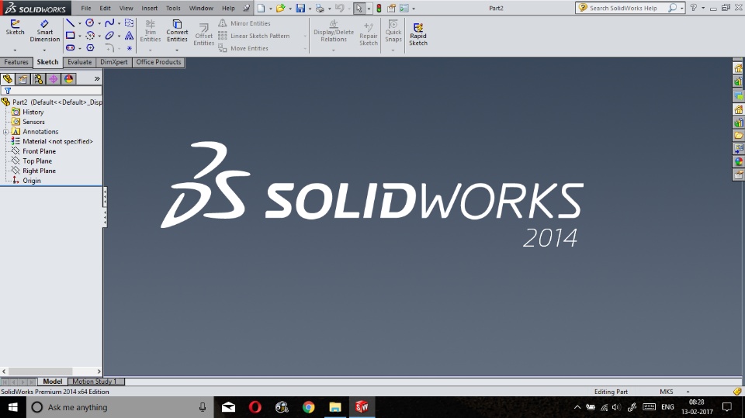The width and height of the screenshot is (745, 418).
Task: Expand the manager panel tabs chevron
Action: click(x=97, y=79)
